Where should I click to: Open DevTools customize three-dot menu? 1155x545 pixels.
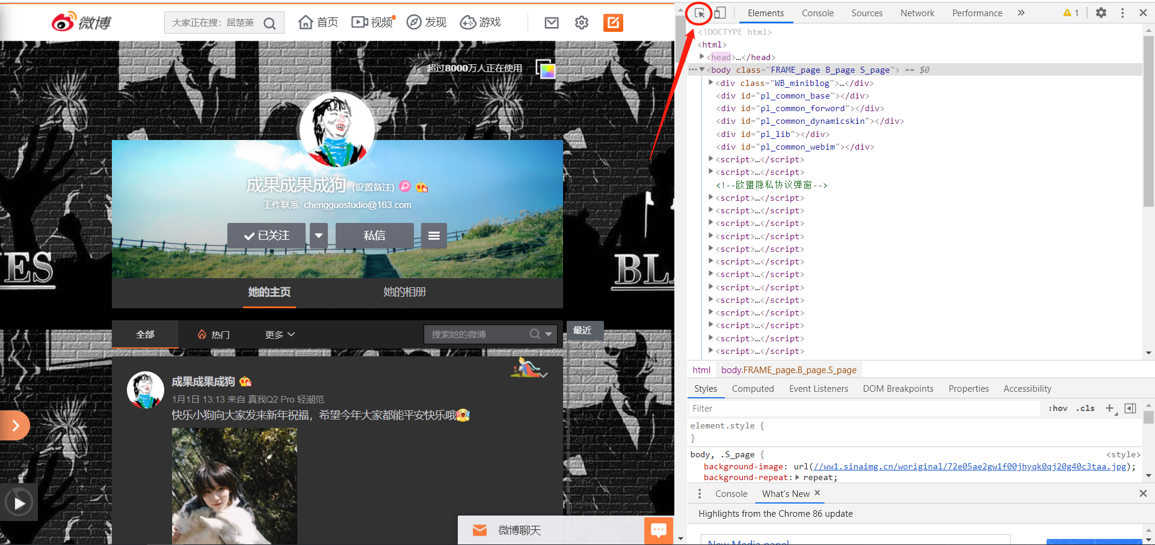1123,13
